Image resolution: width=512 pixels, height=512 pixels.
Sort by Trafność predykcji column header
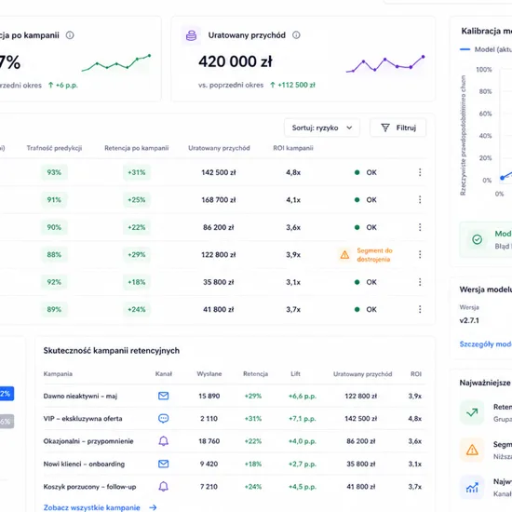click(x=54, y=148)
